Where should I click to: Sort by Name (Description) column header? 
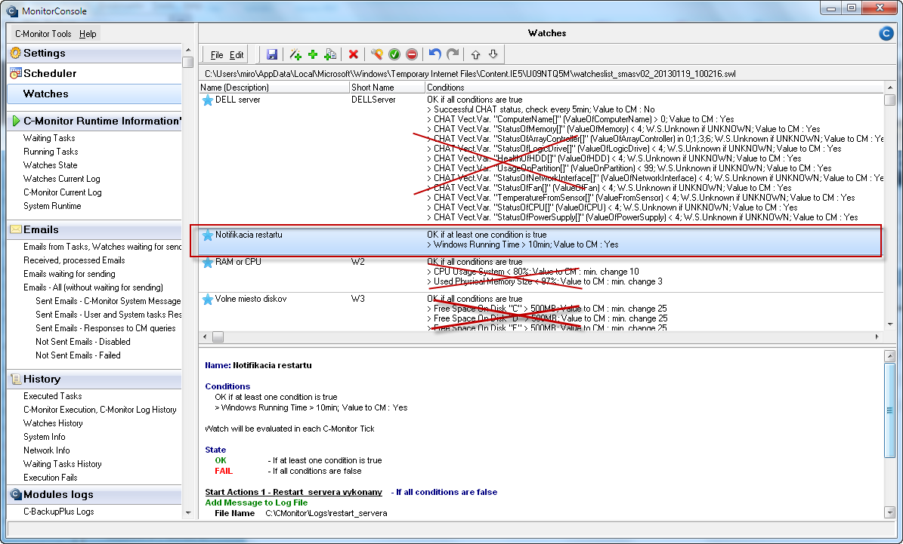point(274,88)
